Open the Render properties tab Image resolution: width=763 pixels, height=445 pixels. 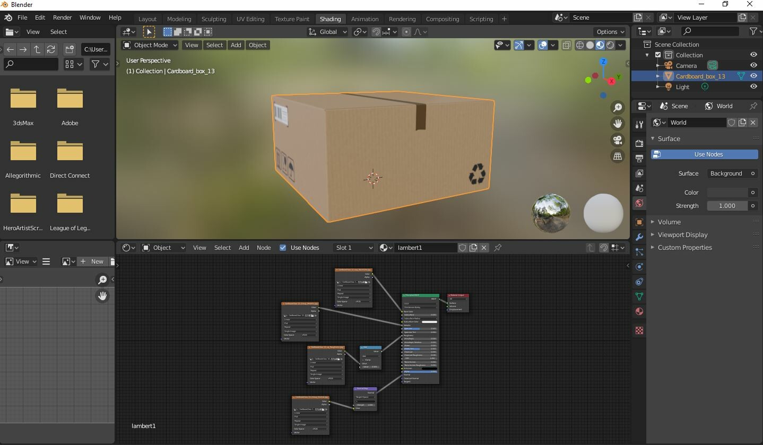[639, 142]
